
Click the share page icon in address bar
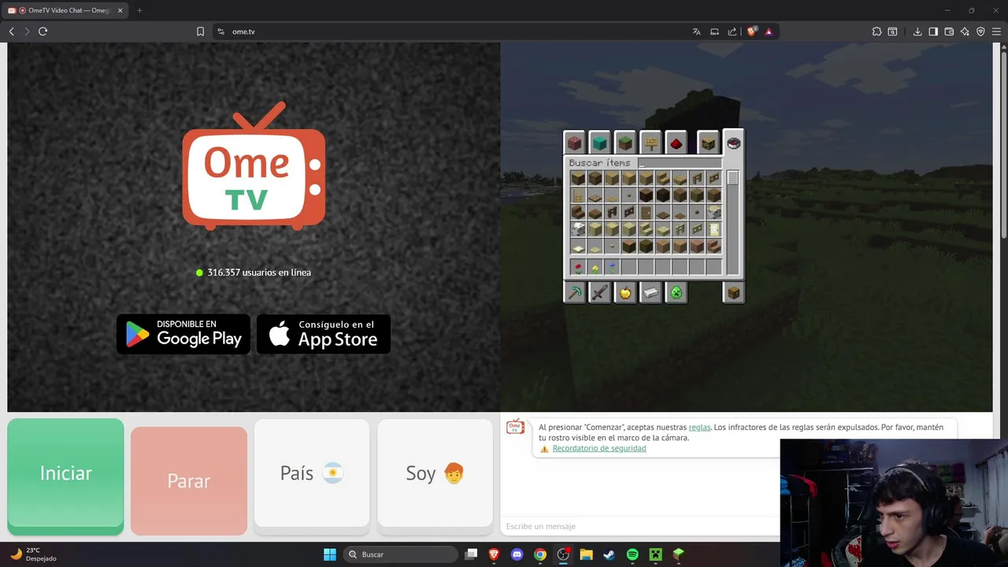click(732, 31)
